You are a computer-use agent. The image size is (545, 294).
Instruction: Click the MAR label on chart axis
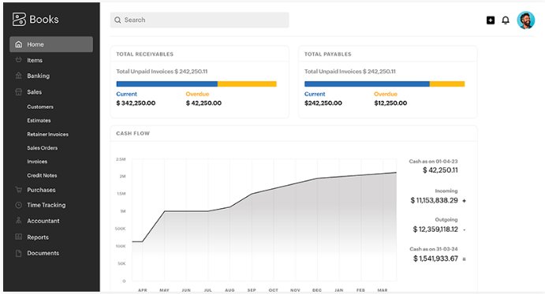tap(383, 290)
